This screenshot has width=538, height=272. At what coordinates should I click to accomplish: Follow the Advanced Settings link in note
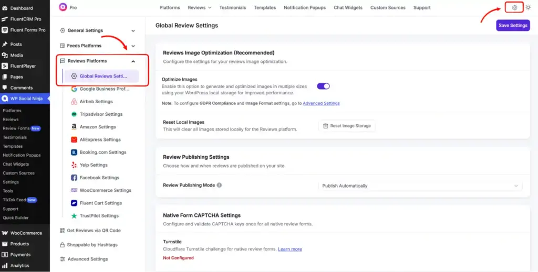click(x=321, y=103)
